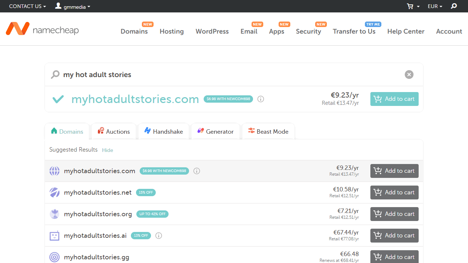
Task: Click the NEWCOM698 promo badge on the top result
Action: click(x=228, y=99)
